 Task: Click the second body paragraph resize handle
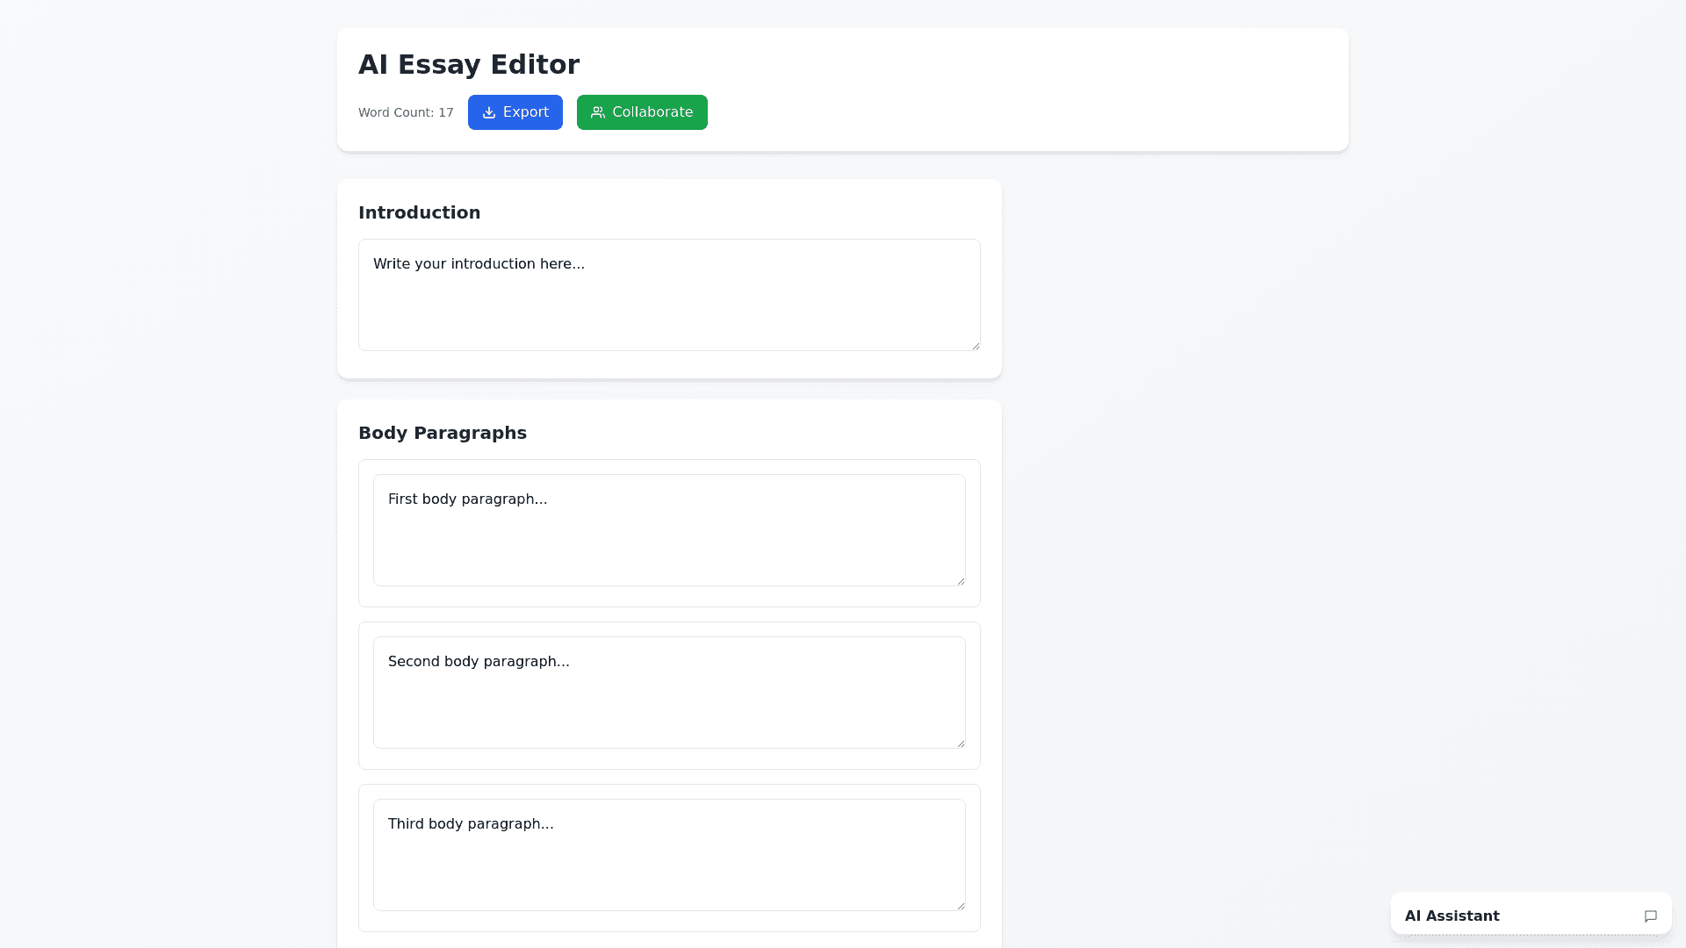[961, 743]
